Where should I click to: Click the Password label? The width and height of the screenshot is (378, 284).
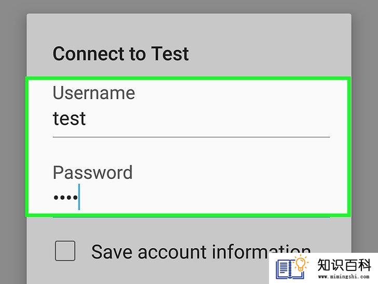tap(92, 173)
